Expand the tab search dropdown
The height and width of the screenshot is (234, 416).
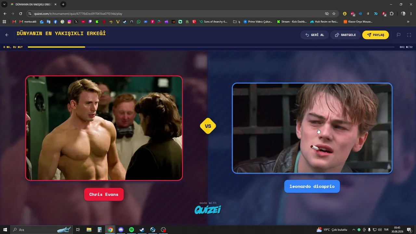pyautogui.click(x=5, y=4)
